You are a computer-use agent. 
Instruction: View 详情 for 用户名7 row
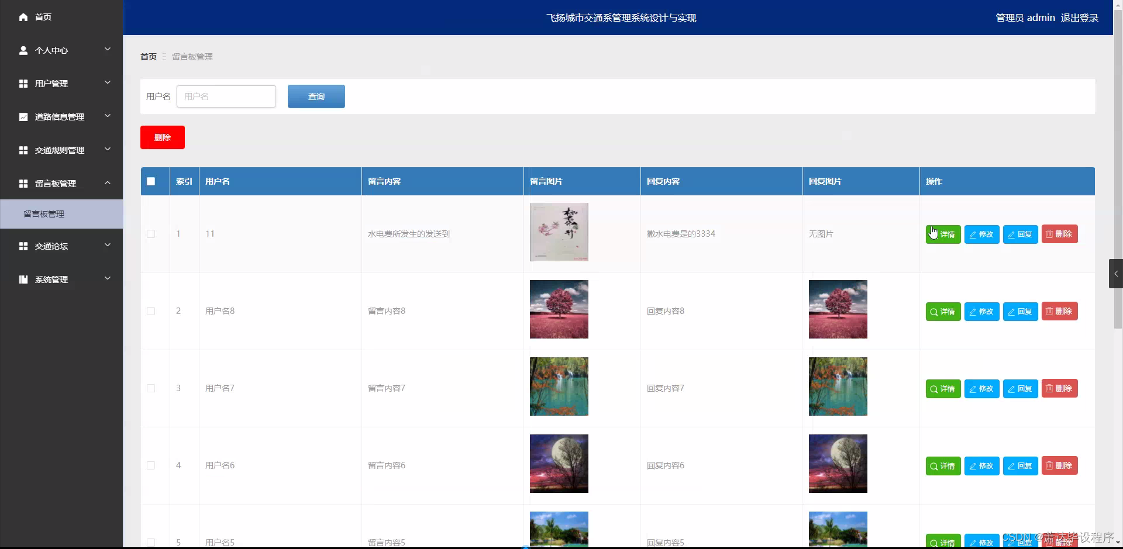[943, 389]
